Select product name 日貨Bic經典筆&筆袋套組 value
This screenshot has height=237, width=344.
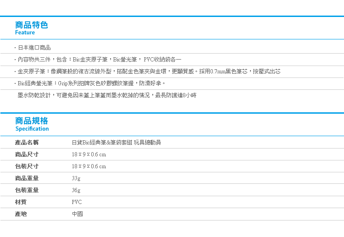click(x=117, y=143)
